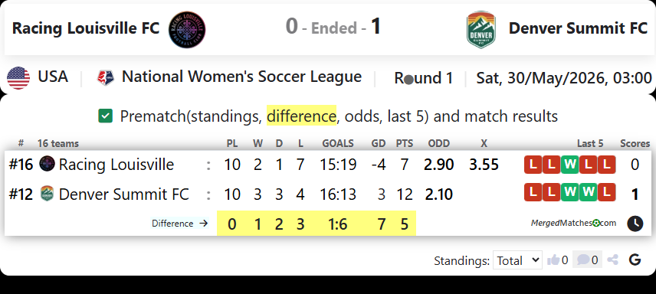656x294 pixels.
Task: Uncheck the Prematch standings checkbox
Action: pos(106,116)
